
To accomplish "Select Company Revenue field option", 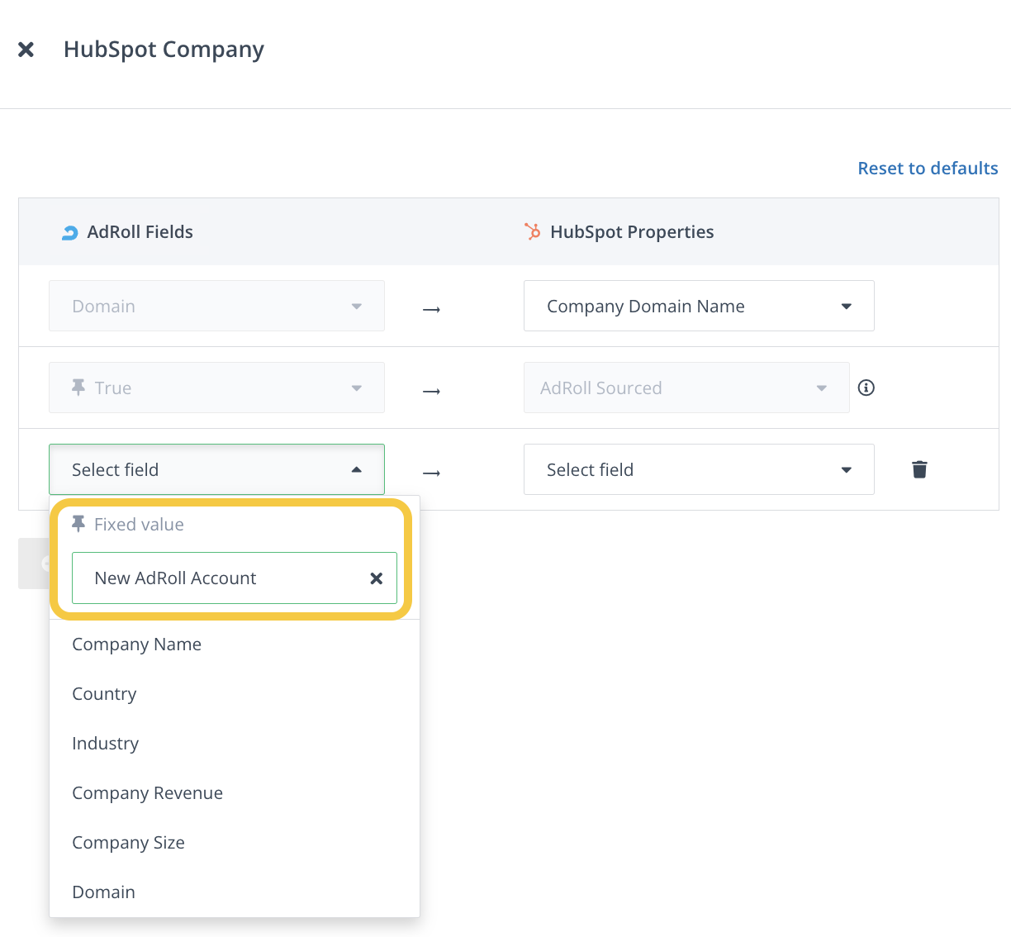I will (148, 793).
